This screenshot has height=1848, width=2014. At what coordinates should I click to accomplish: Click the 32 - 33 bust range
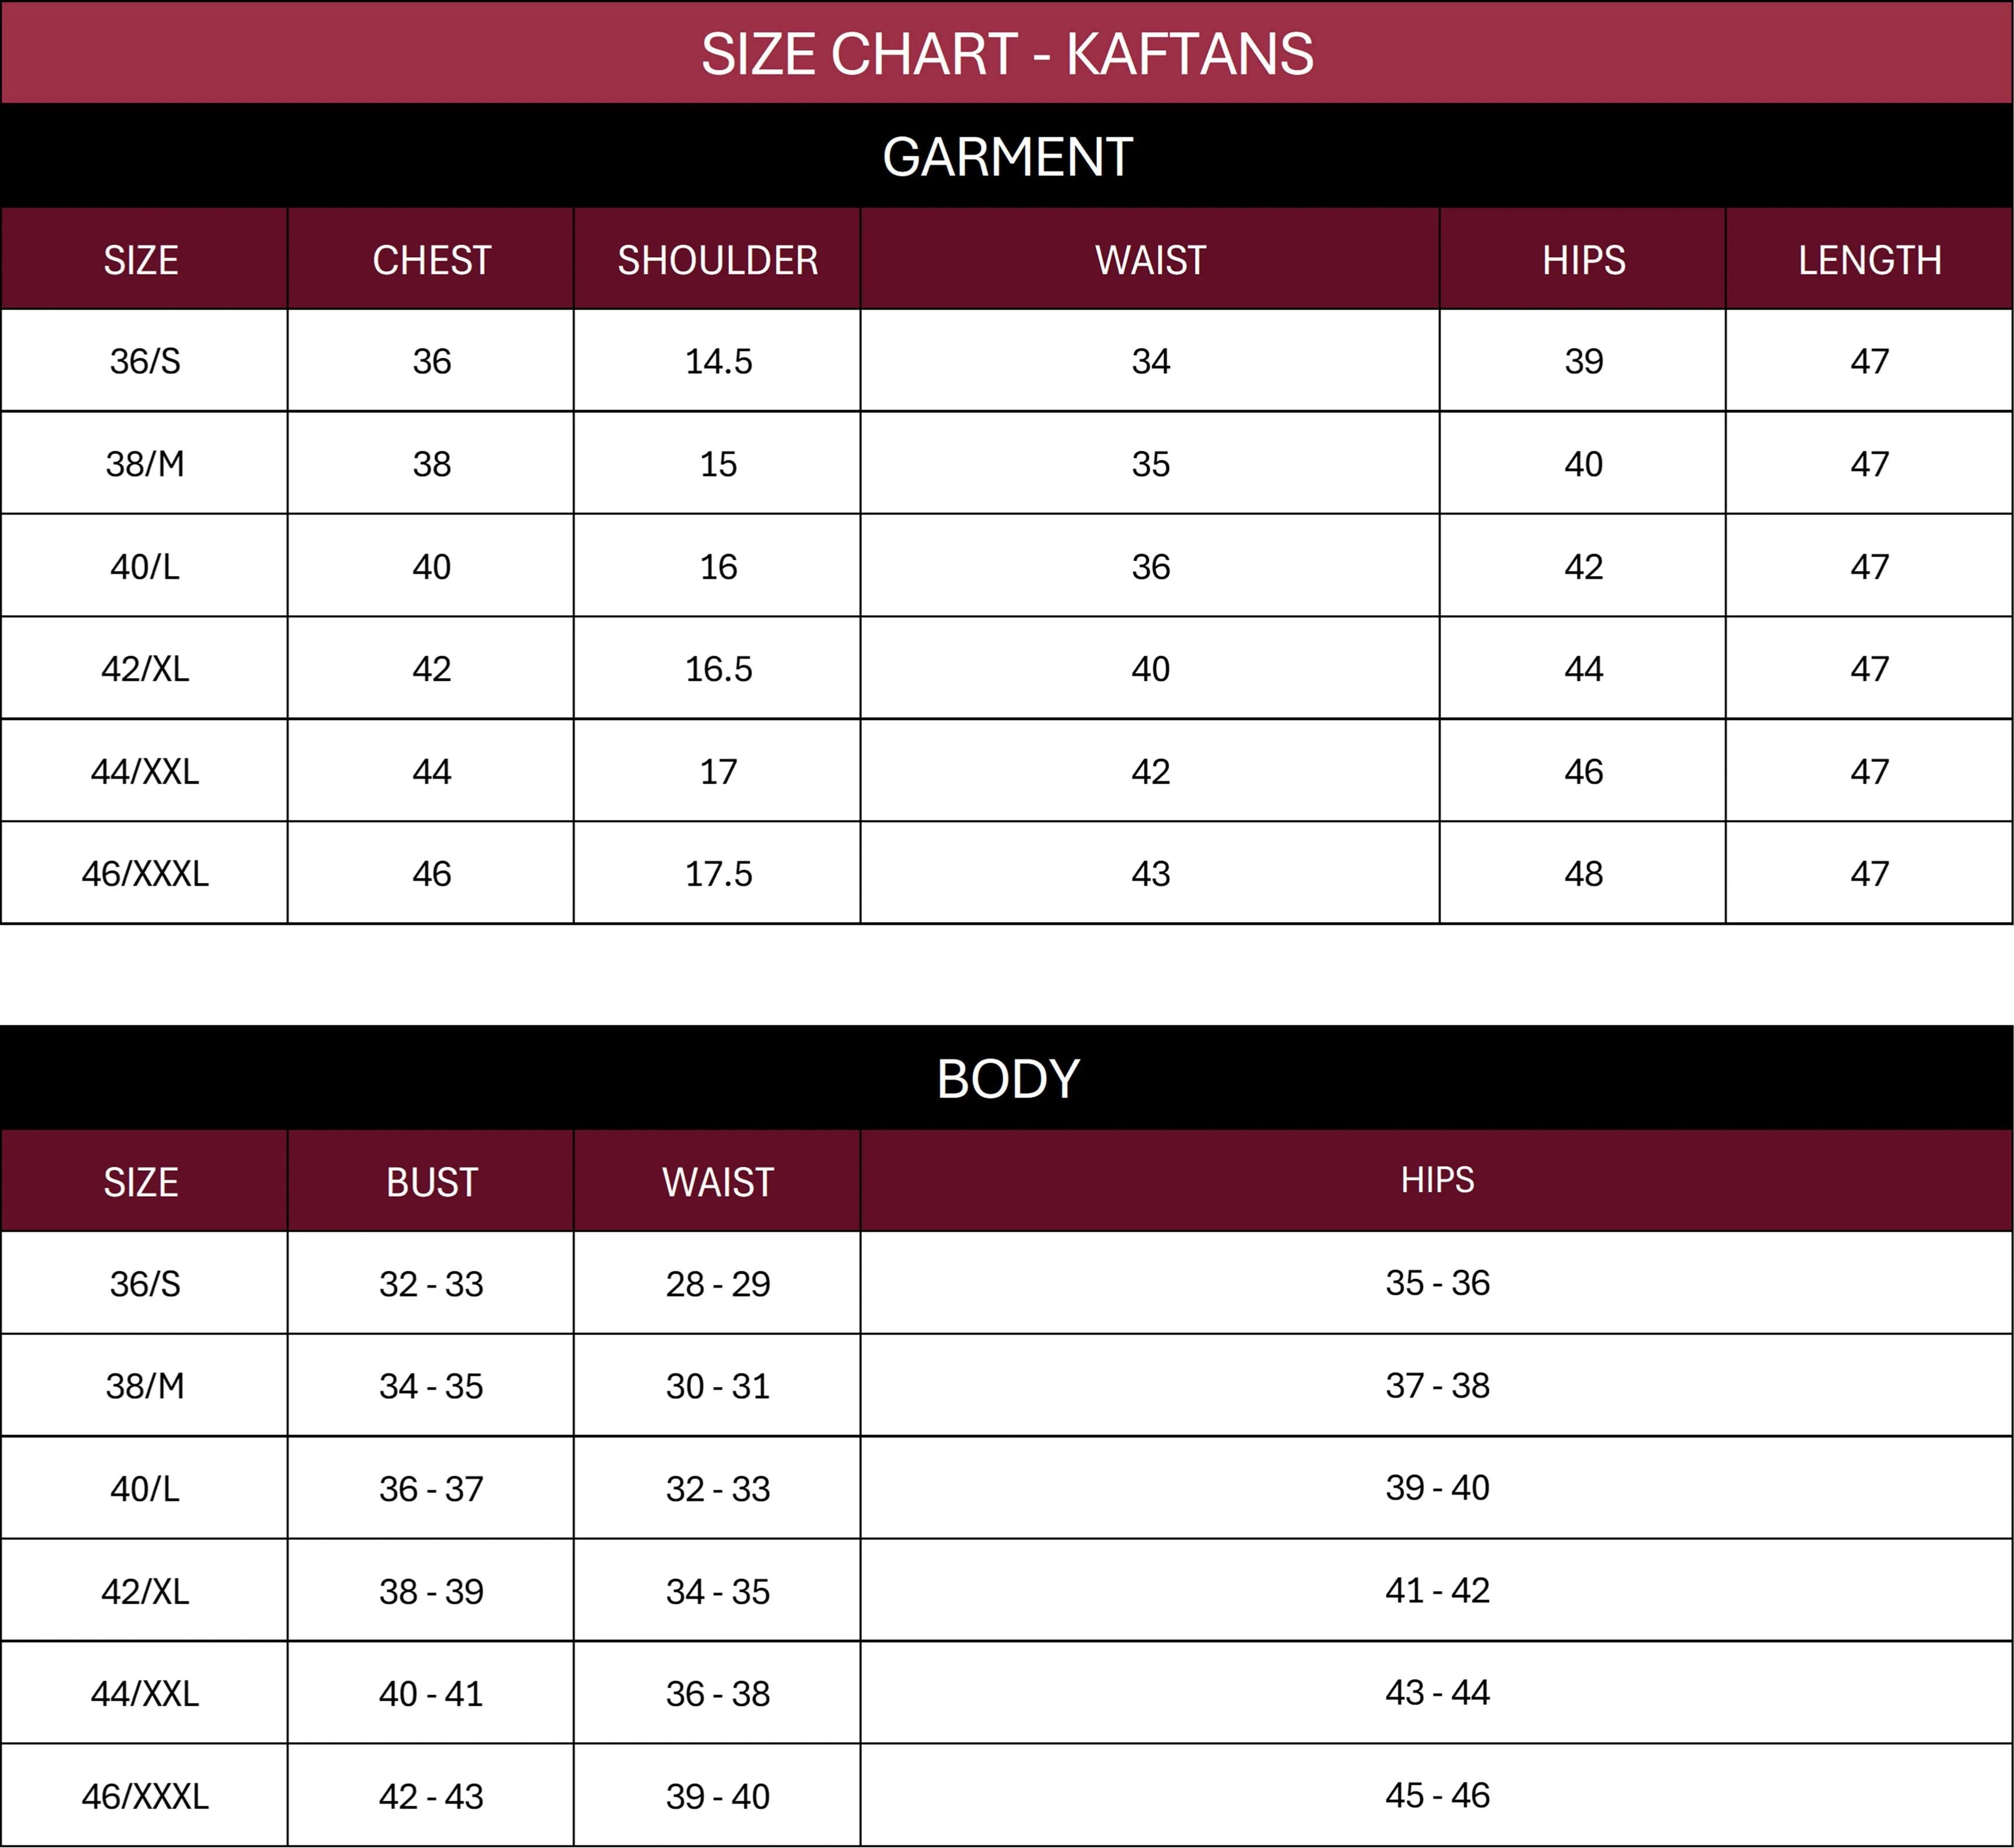coord(431,1284)
